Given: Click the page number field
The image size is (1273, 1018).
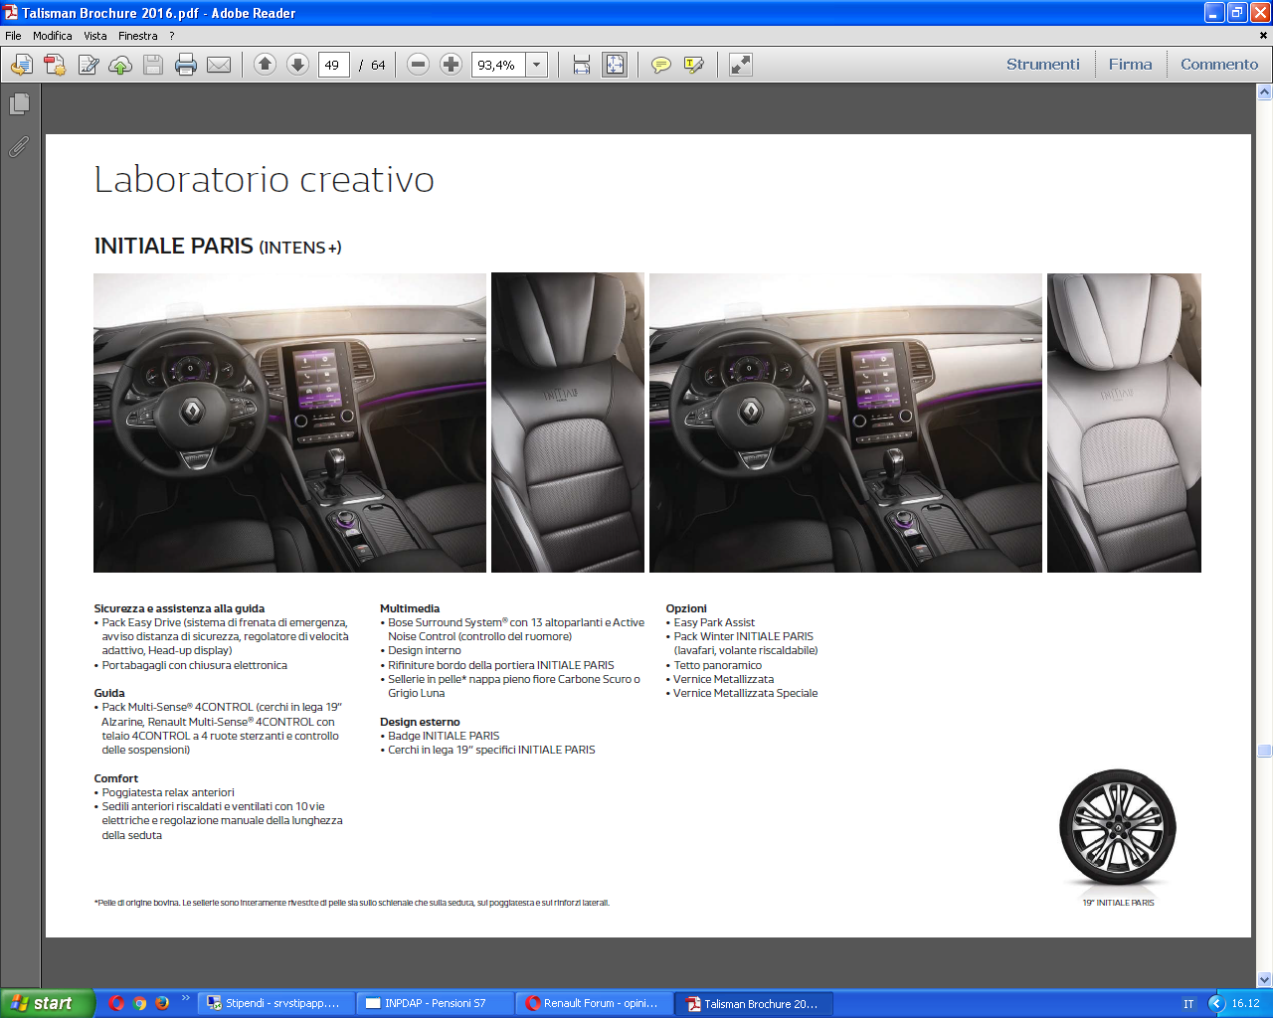Looking at the screenshot, I should tap(333, 65).
